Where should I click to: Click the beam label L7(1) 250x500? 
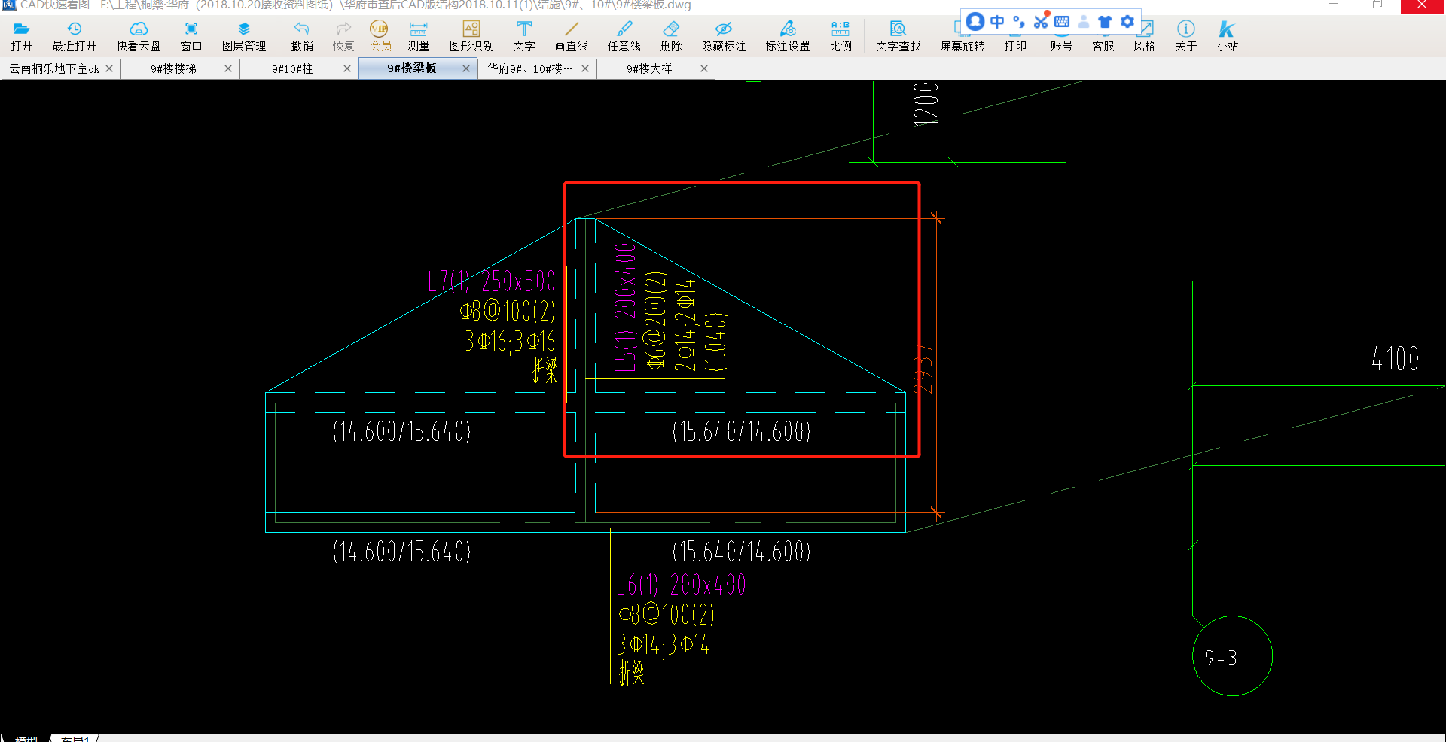click(x=491, y=281)
